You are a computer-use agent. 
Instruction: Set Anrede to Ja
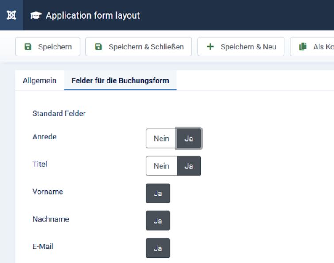[189, 139]
